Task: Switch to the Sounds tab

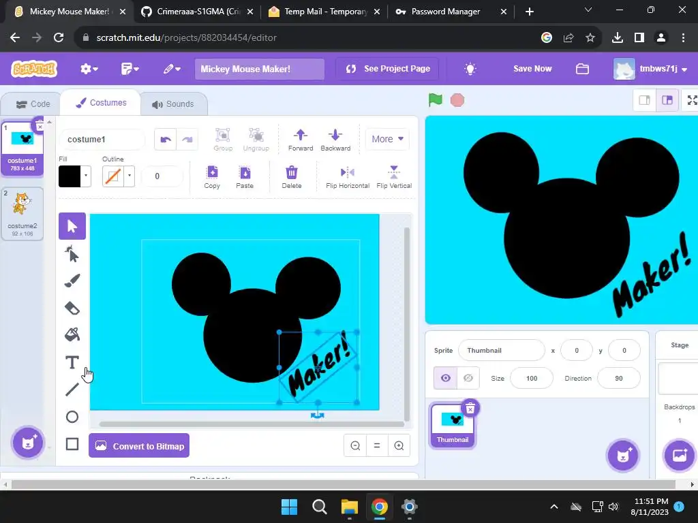Action: [173, 104]
